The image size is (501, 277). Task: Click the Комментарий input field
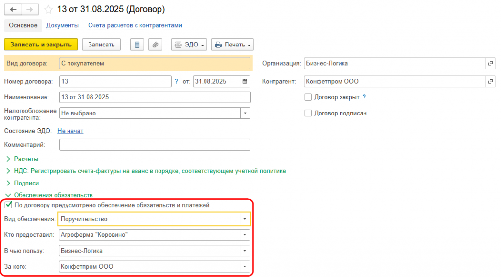(x=155, y=145)
